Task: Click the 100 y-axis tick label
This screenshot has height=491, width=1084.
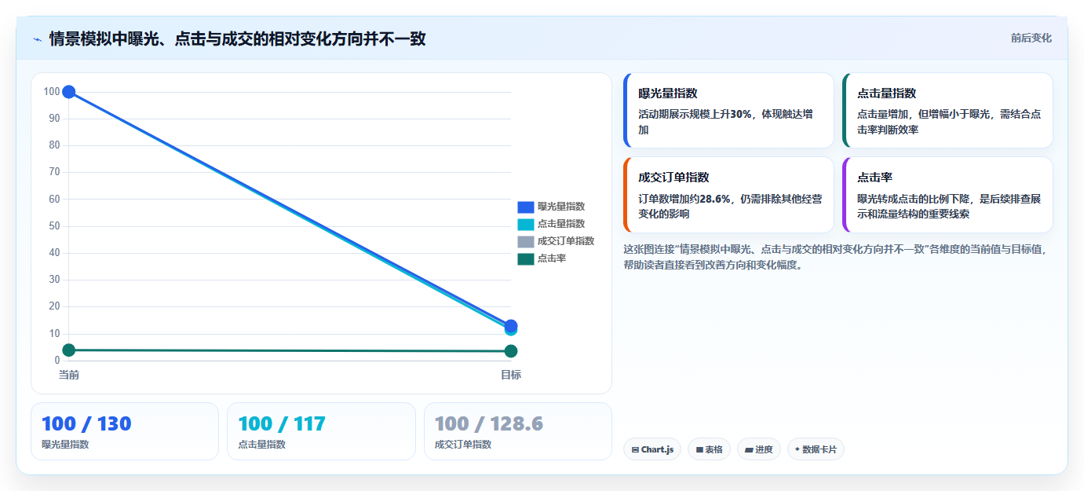Action: pos(52,92)
